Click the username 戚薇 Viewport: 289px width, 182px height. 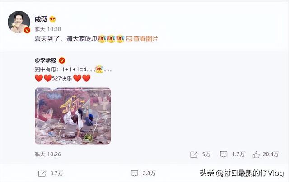click(41, 19)
